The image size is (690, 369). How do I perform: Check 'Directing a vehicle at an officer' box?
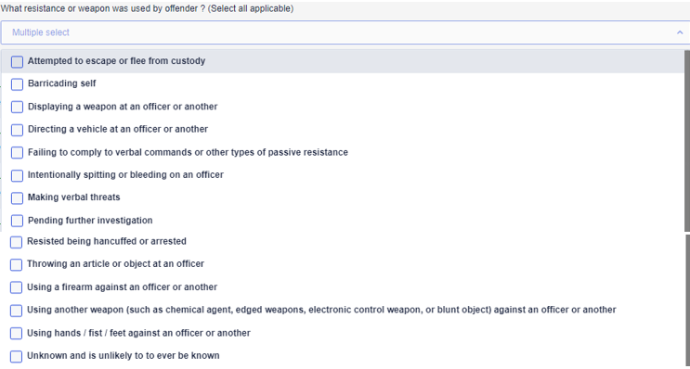[17, 130]
